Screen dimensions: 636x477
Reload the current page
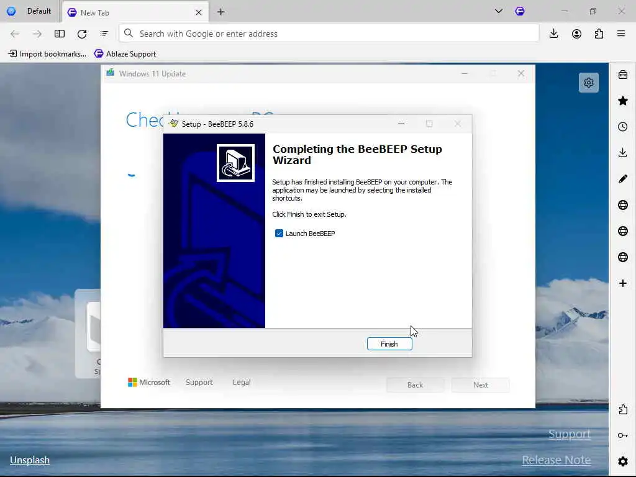[82, 34]
